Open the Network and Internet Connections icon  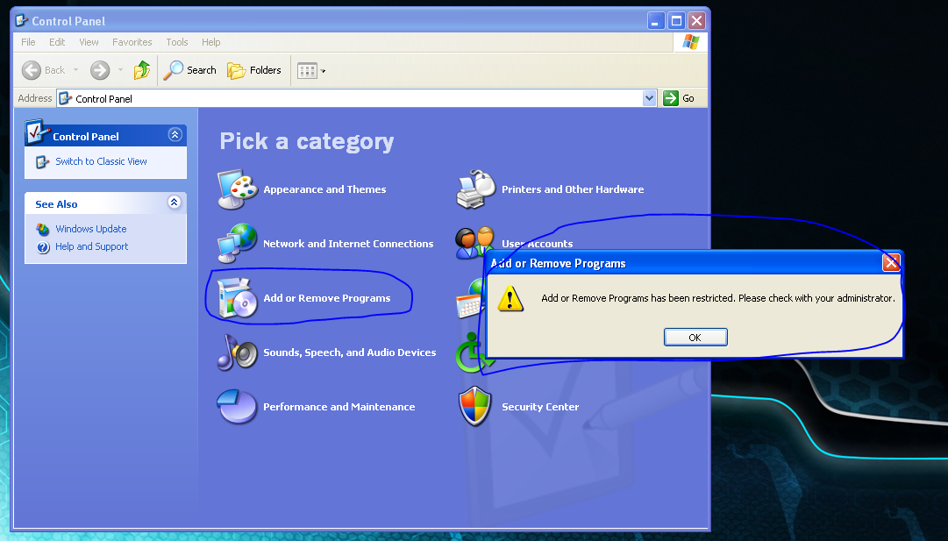(238, 244)
